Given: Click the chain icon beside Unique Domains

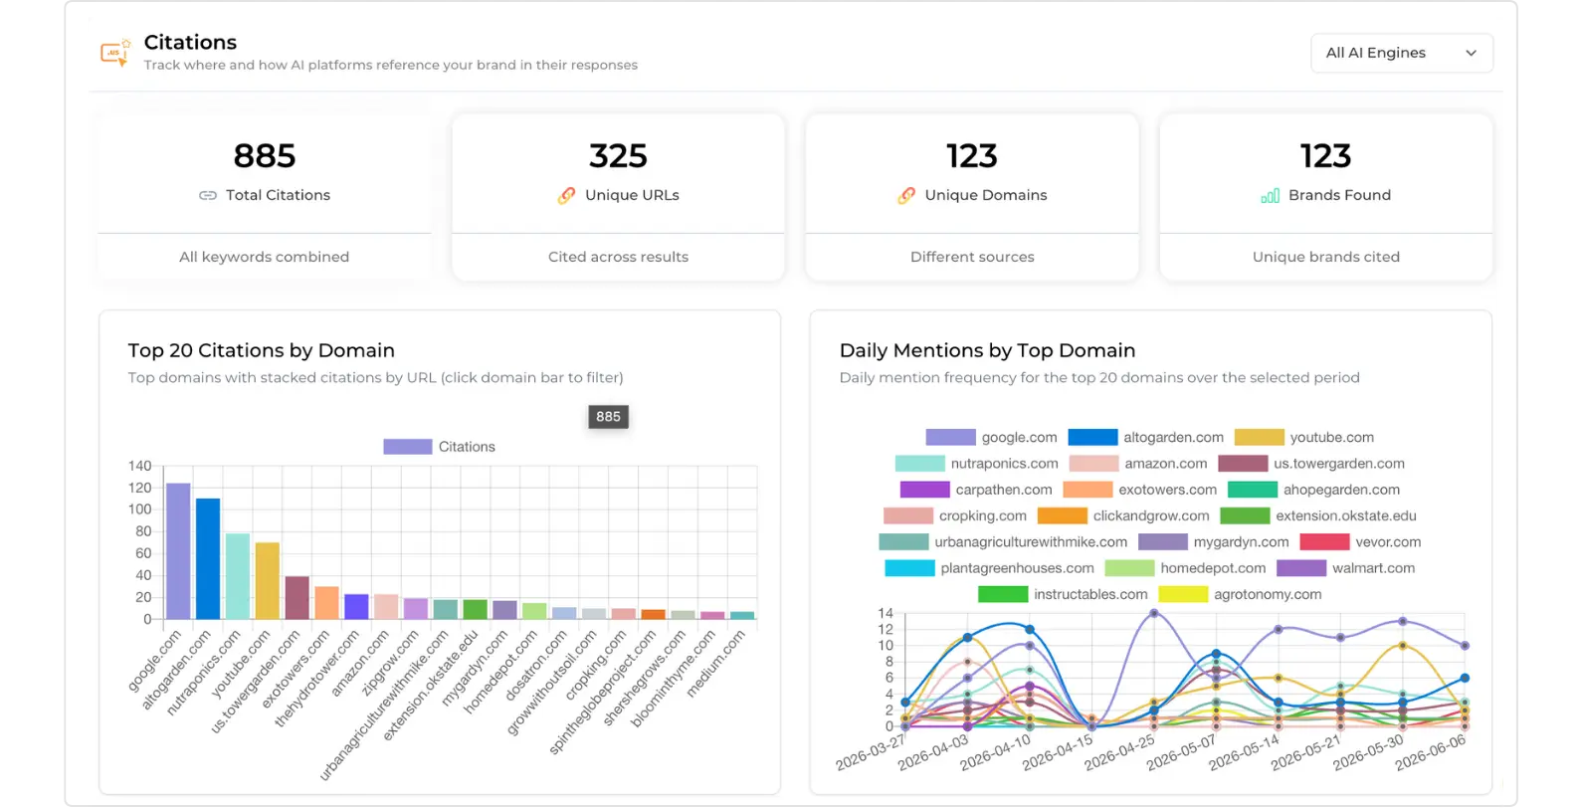Looking at the screenshot, I should tap(906, 196).
